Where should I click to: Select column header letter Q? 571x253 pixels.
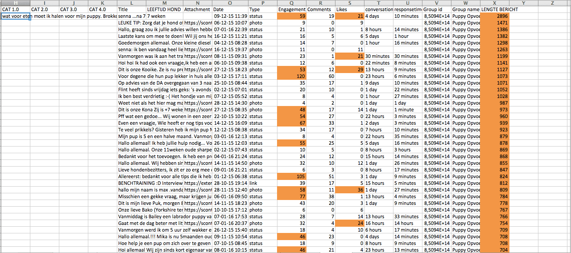coord(291,3)
